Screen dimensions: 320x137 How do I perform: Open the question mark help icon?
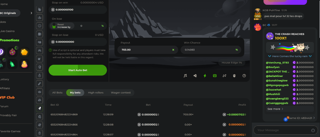coord(244,76)
